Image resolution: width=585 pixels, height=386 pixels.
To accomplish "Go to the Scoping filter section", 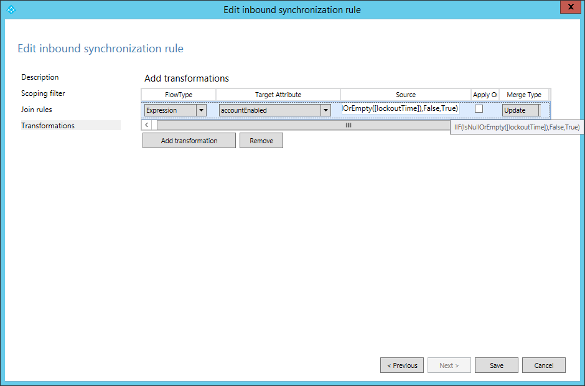I will tap(43, 93).
